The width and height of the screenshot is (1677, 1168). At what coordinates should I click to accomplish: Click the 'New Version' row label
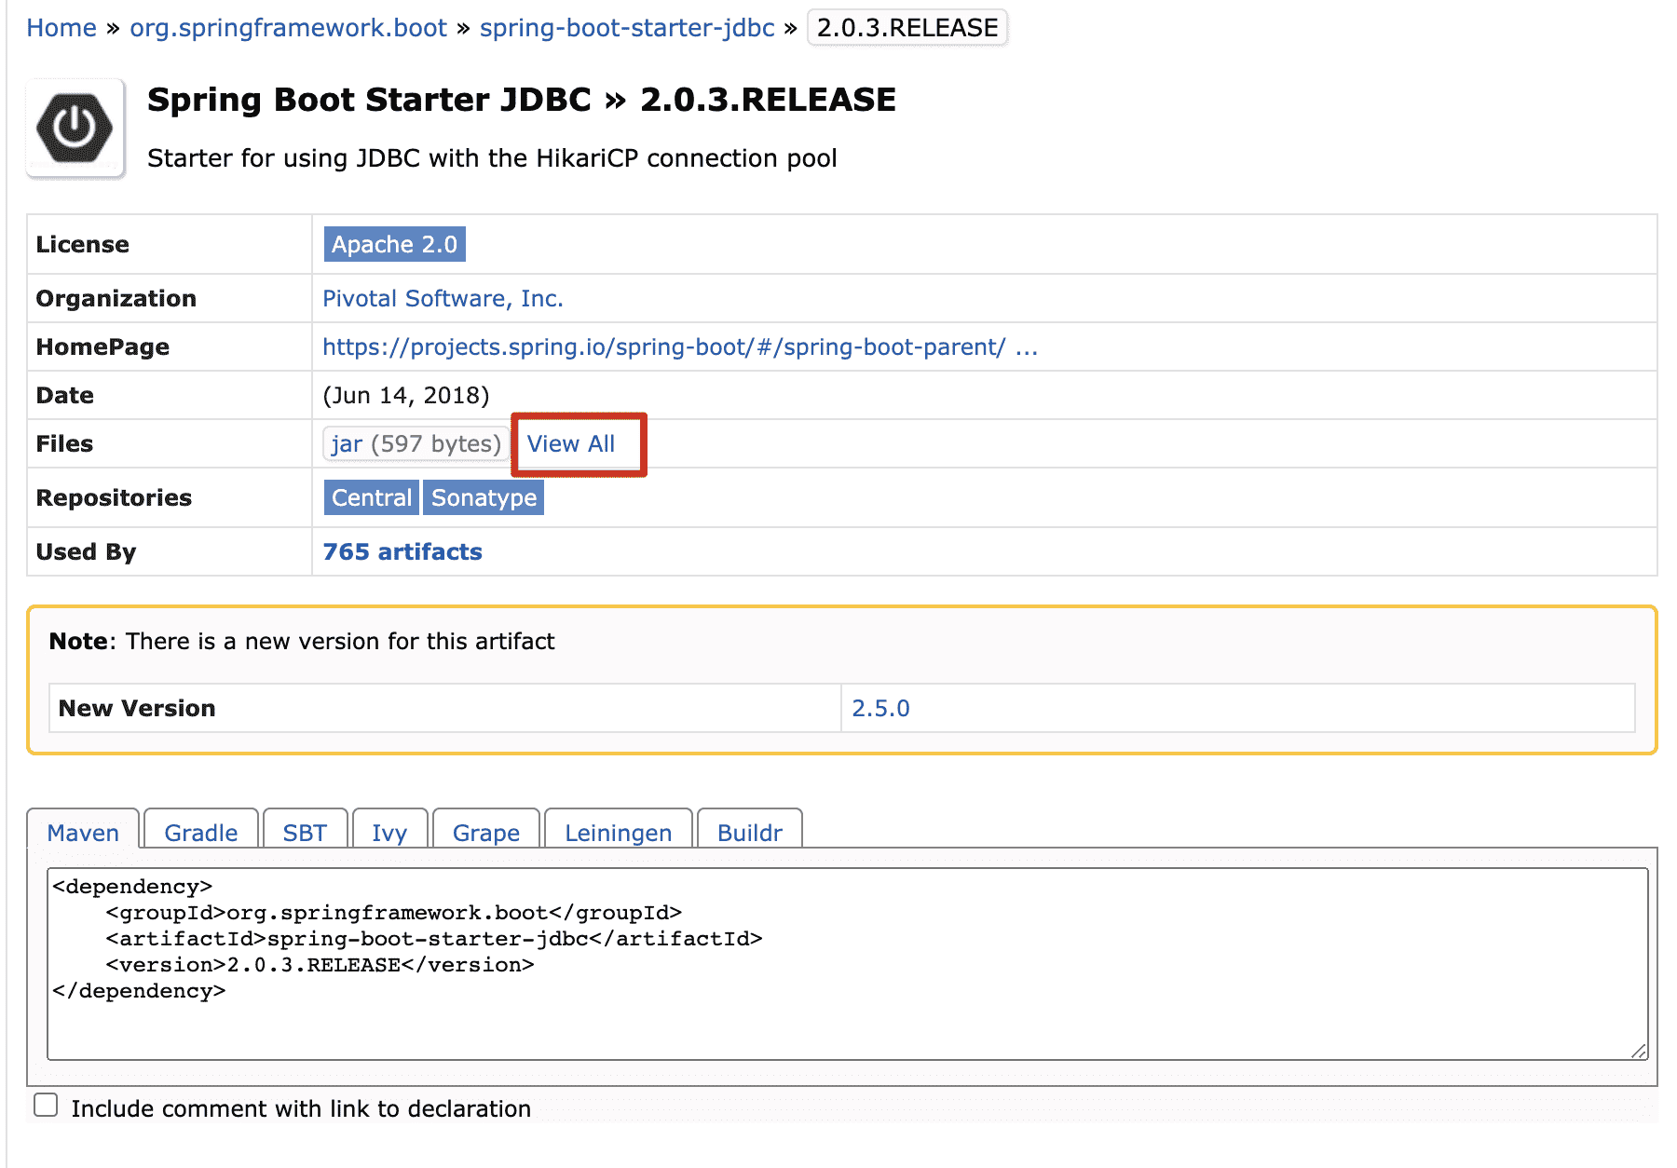click(x=137, y=708)
